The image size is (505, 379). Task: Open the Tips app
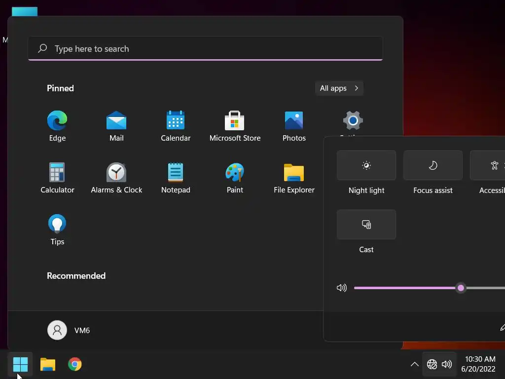(x=57, y=230)
